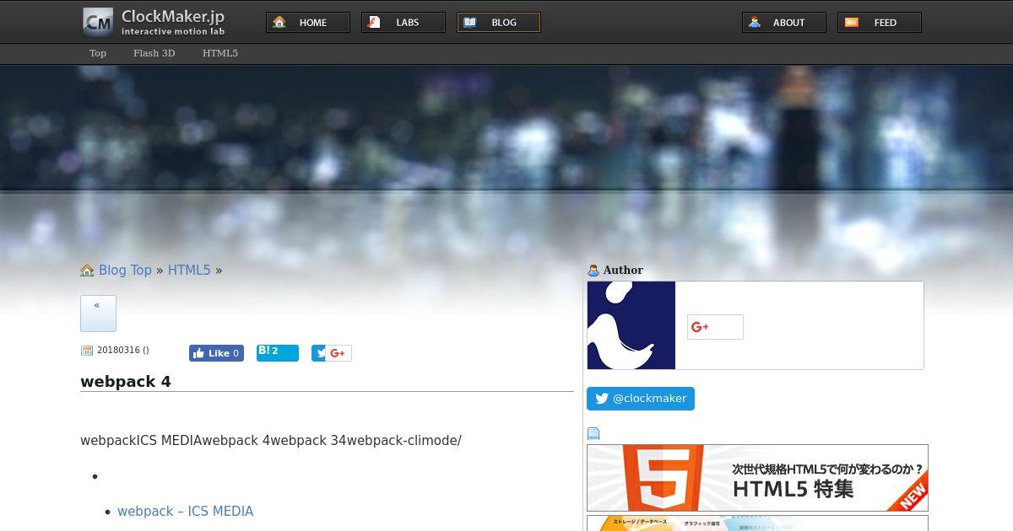Click the G+ share button in post
The width and height of the screenshot is (1013, 531).
339,353
